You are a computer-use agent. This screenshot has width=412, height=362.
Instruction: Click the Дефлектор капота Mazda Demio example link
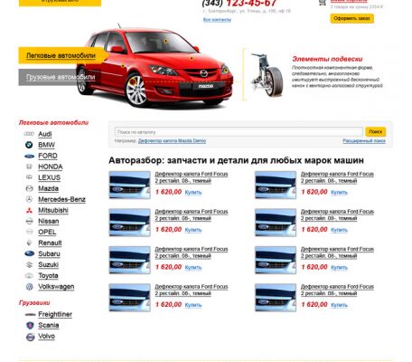pos(172,141)
